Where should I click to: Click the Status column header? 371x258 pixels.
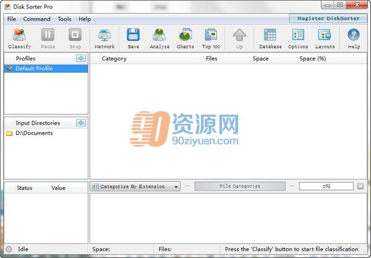click(25, 188)
